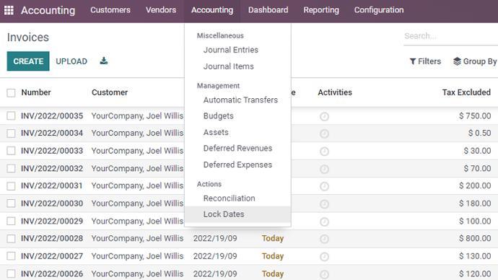Select checkbox for invoice INV/2022/00030

pos(11,204)
